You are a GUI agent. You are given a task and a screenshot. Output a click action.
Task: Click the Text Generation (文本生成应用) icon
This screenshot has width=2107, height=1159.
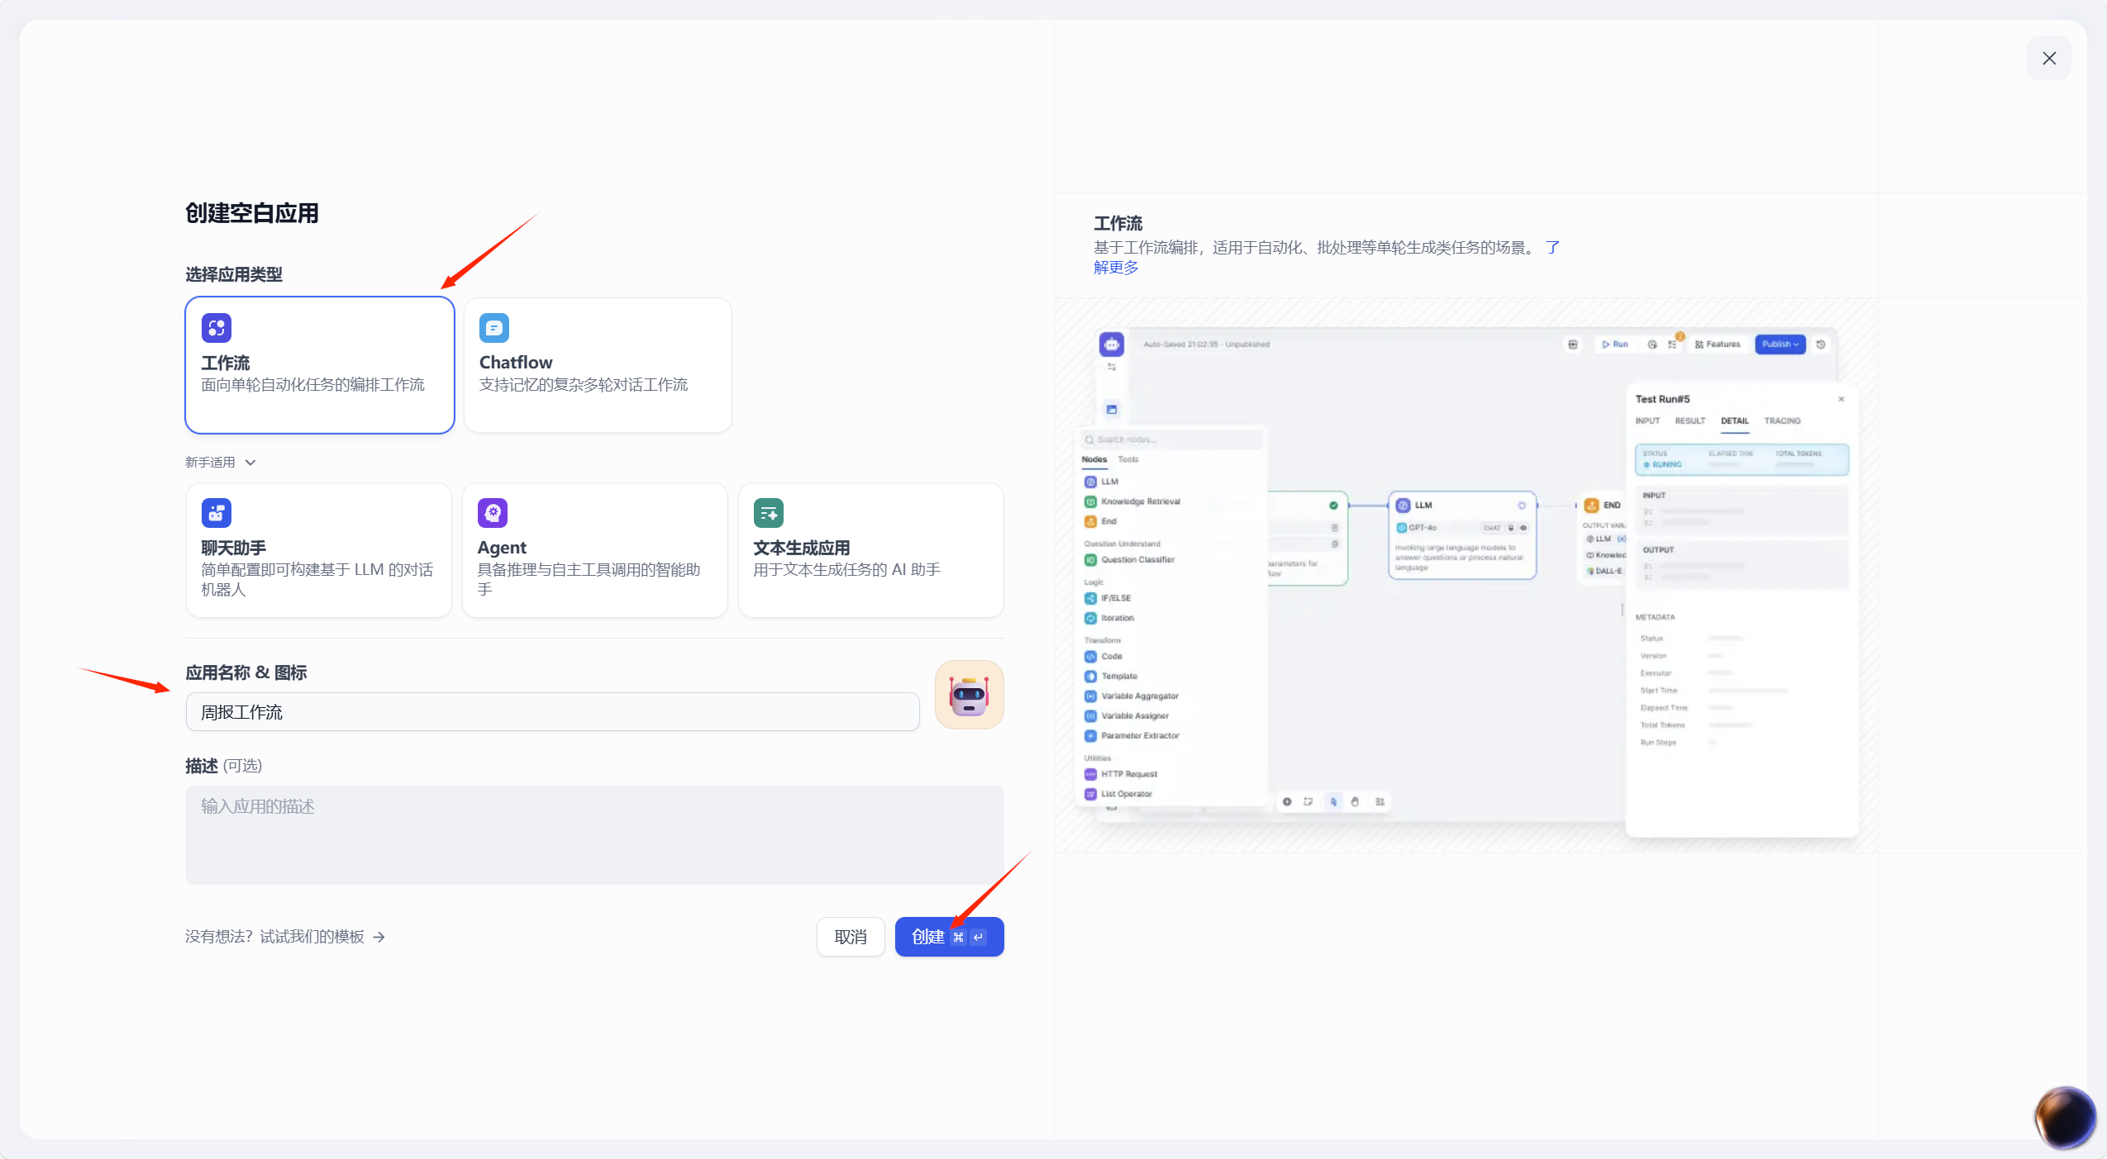point(768,513)
